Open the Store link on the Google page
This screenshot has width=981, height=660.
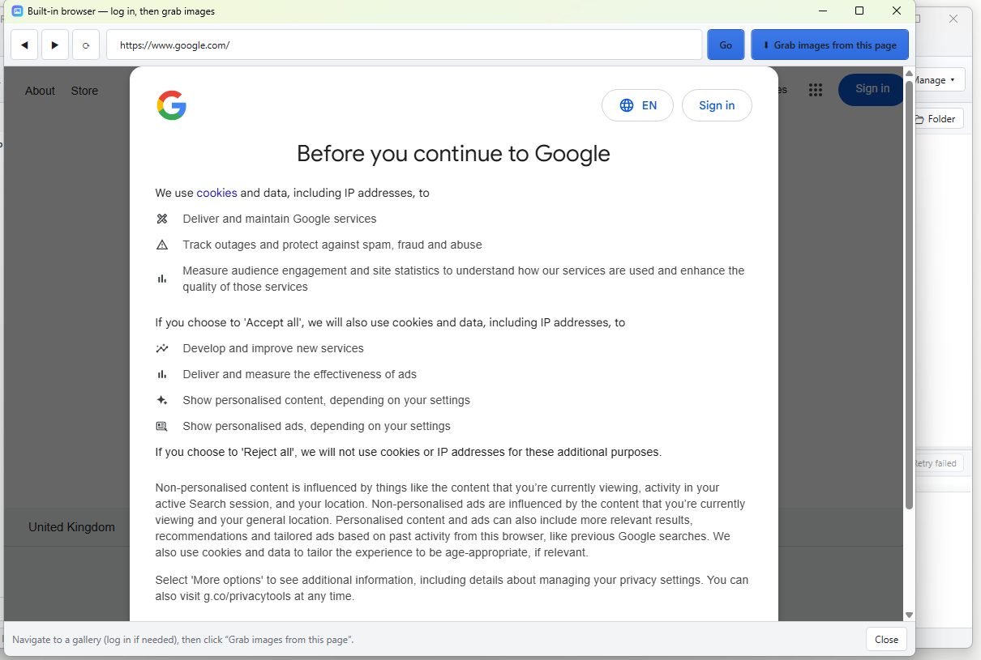click(84, 91)
